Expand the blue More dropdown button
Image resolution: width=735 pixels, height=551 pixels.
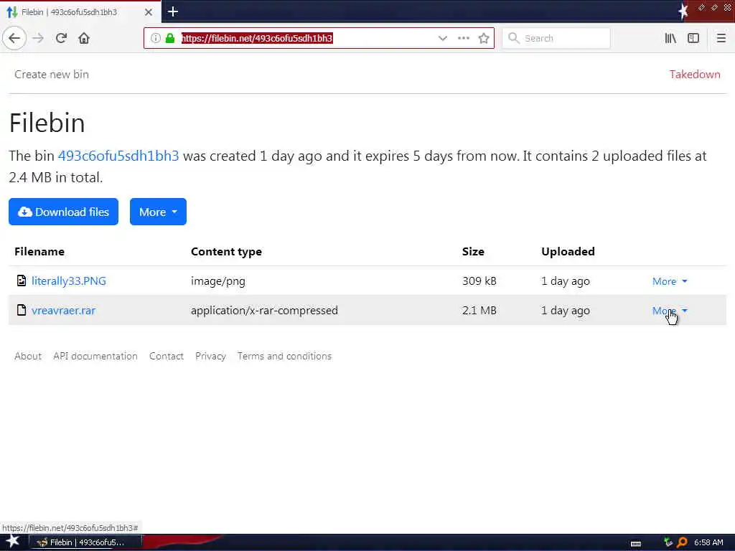pyautogui.click(x=158, y=212)
